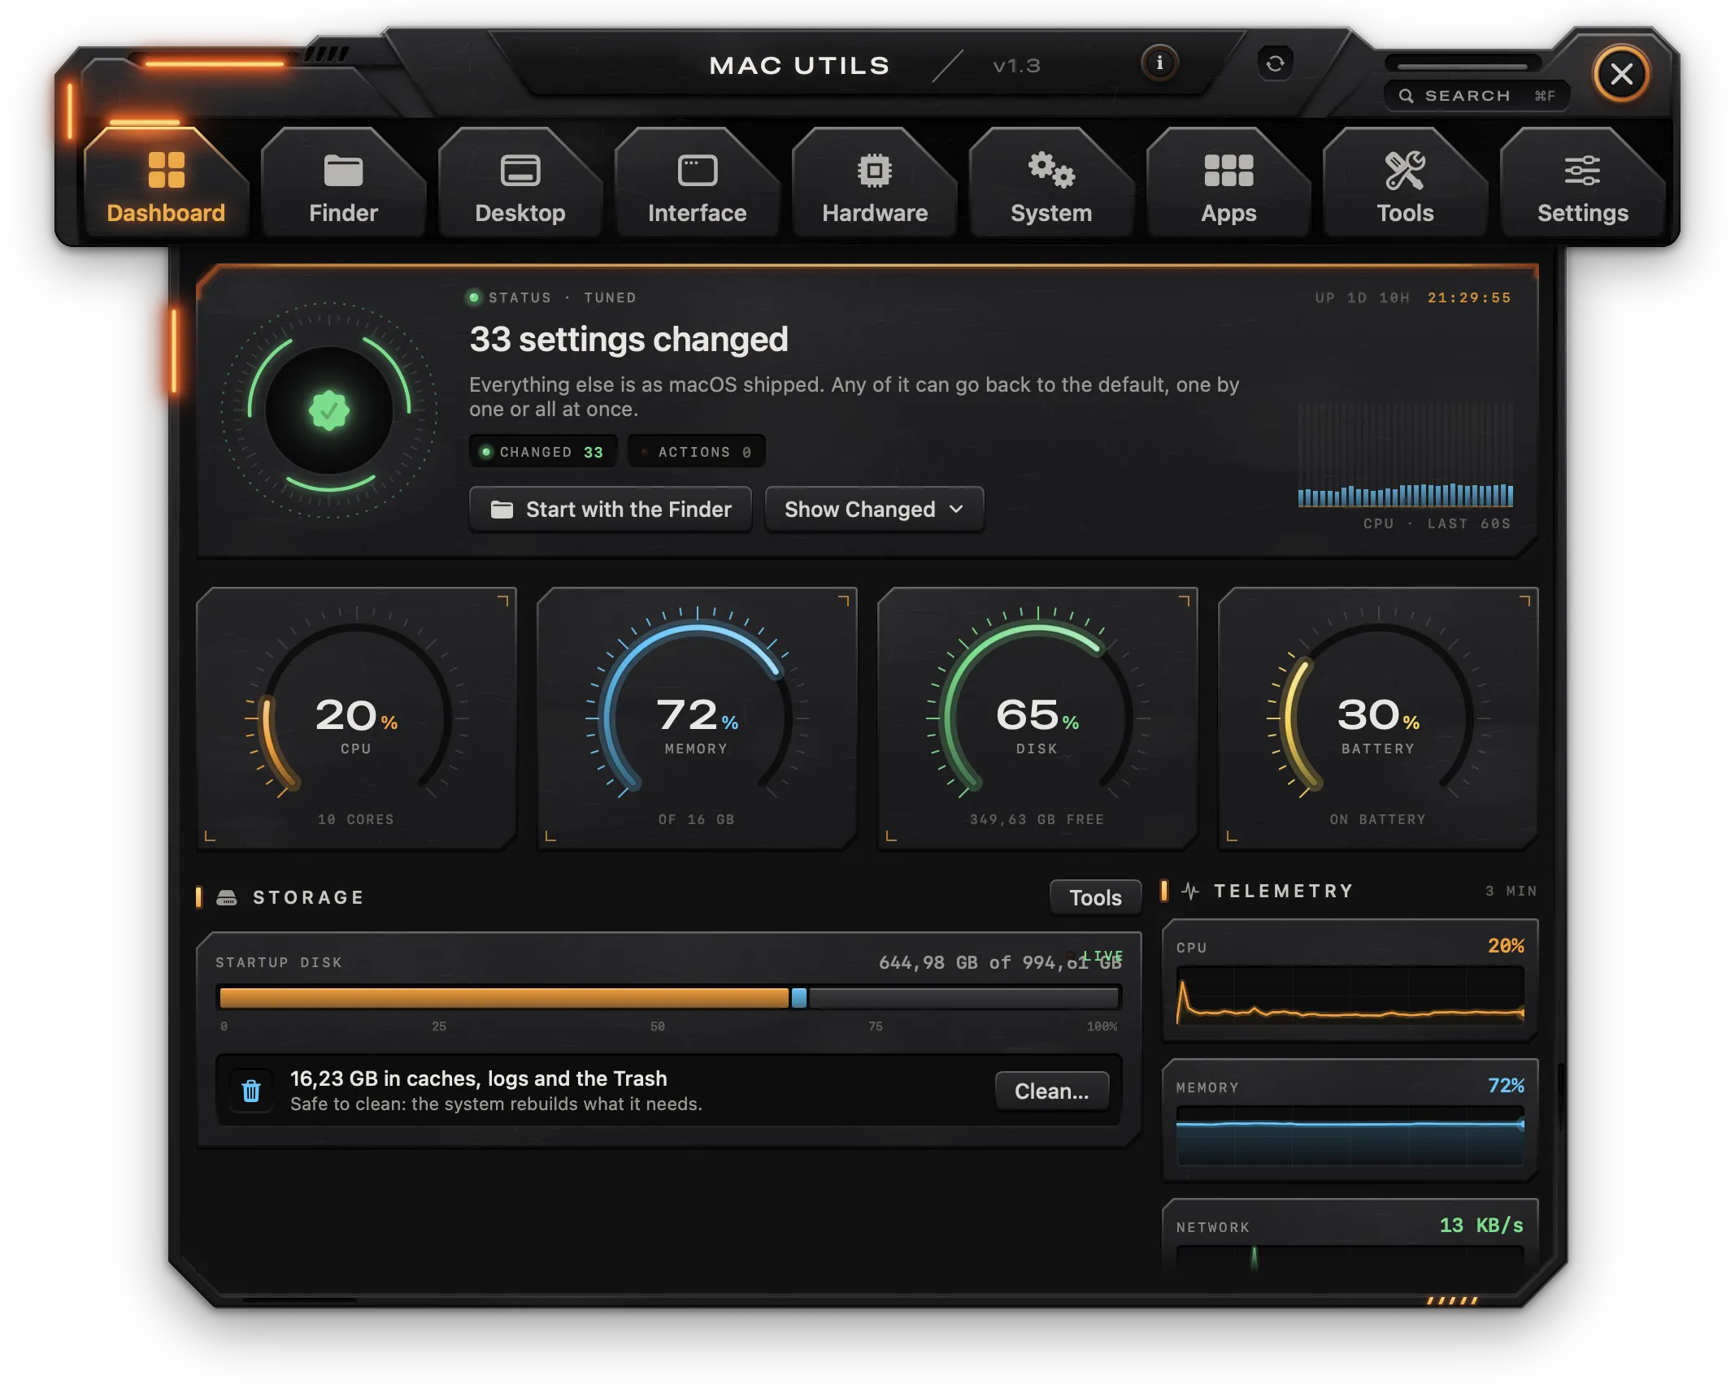Click the CHANGED 33 badge
The height and width of the screenshot is (1393, 1735).
click(x=542, y=452)
